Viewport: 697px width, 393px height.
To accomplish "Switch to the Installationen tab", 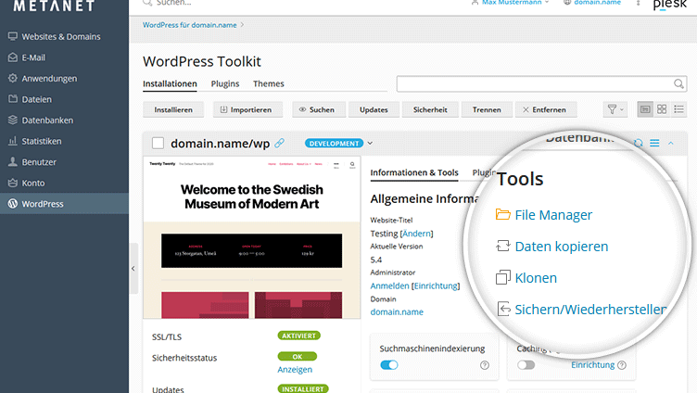I will [x=170, y=83].
